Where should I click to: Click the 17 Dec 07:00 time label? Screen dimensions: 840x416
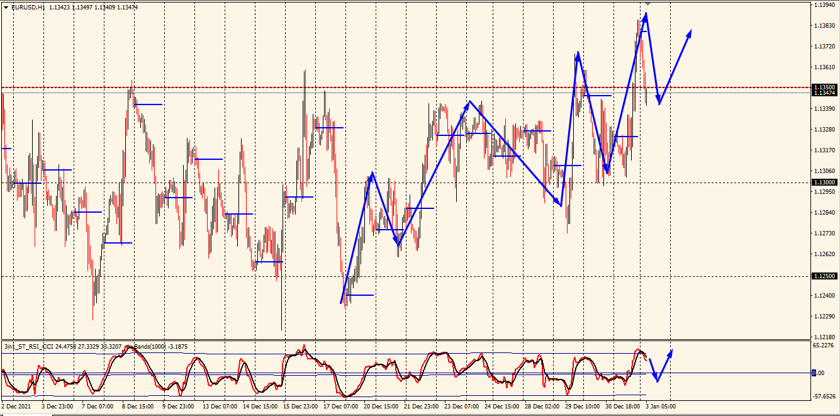pyautogui.click(x=343, y=407)
